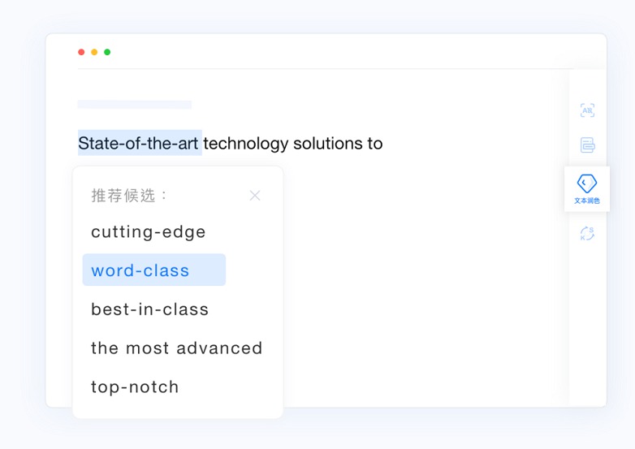Select the document page icon in the sidebar
The image size is (635, 449).
[x=587, y=145]
